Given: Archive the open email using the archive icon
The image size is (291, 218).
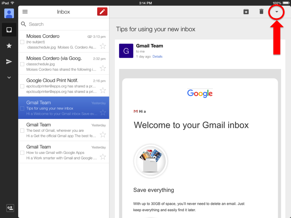Looking at the screenshot, I should click(x=246, y=11).
